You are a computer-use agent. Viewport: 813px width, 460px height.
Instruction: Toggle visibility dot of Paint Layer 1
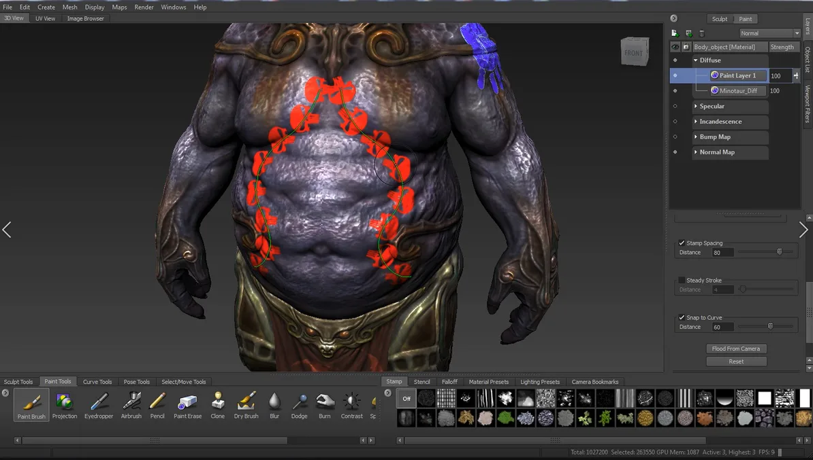coord(675,75)
